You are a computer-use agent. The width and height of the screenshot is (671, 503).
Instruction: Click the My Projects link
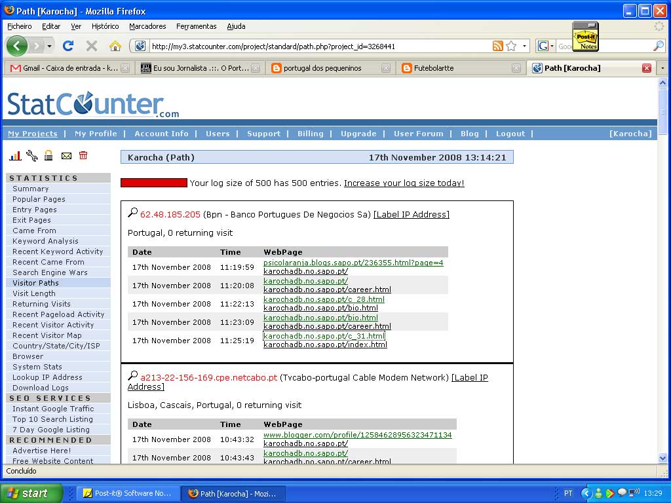[33, 134]
